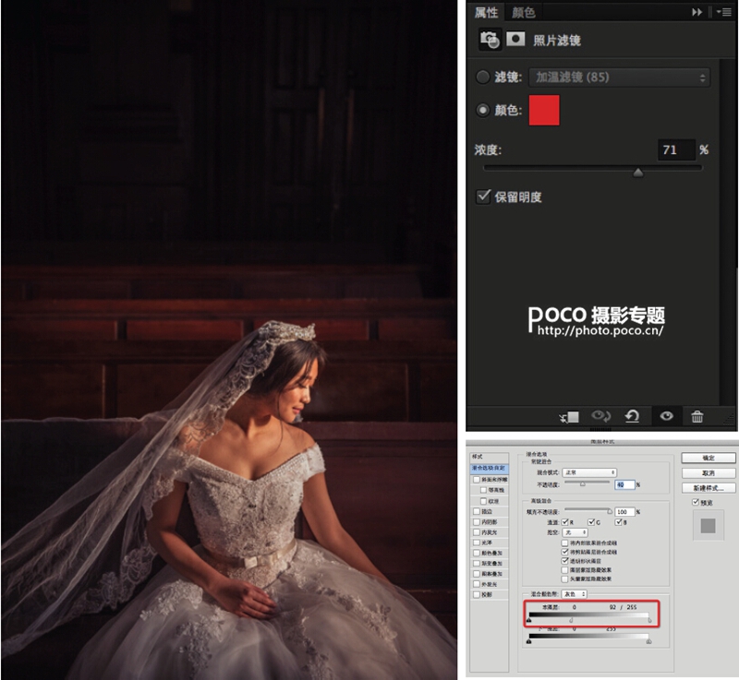Image resolution: width=739 pixels, height=680 pixels.
Task: Open the 加温滤镜 (85) filter dropdown
Action: [x=619, y=78]
